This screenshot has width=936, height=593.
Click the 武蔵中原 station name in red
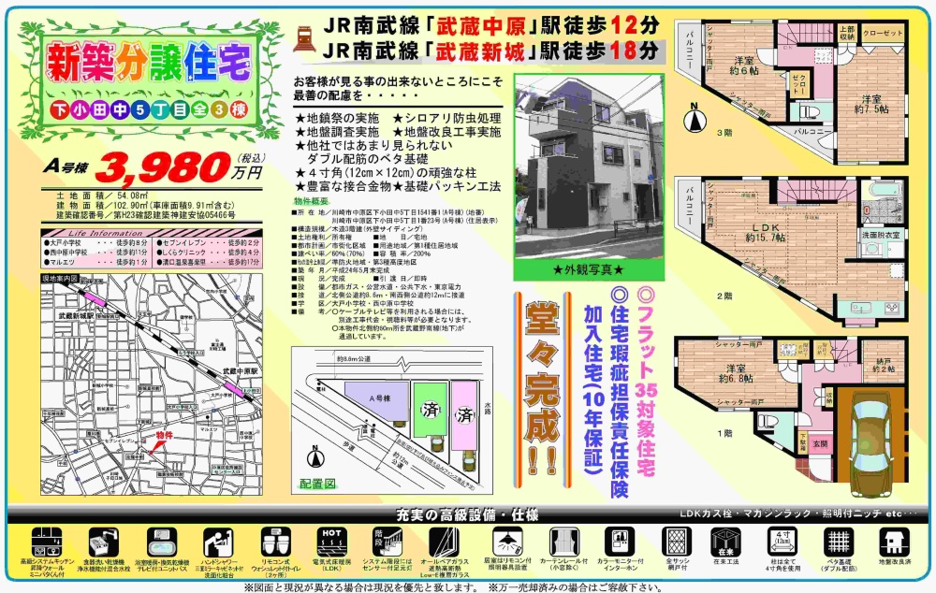tap(481, 25)
